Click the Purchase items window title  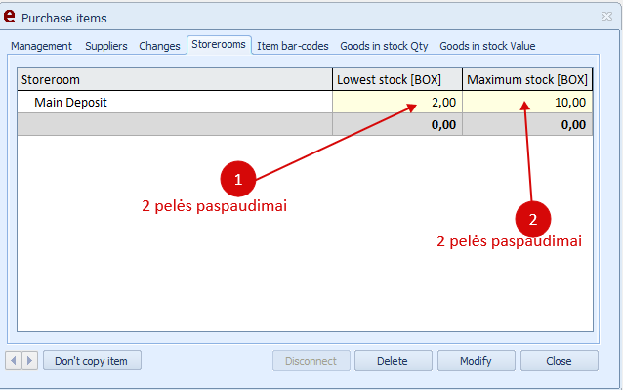pos(64,19)
